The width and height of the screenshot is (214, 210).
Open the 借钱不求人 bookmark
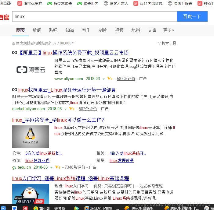(x=116, y=3)
